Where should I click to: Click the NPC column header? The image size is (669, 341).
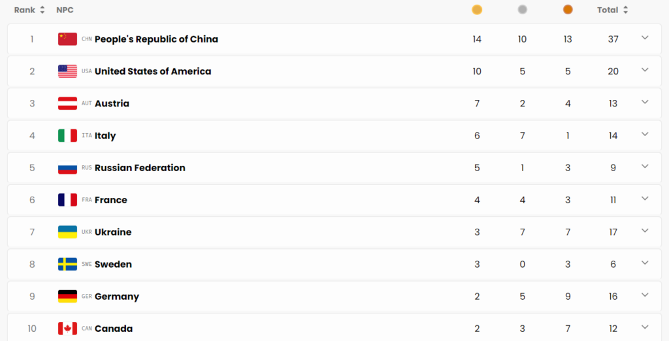65,10
